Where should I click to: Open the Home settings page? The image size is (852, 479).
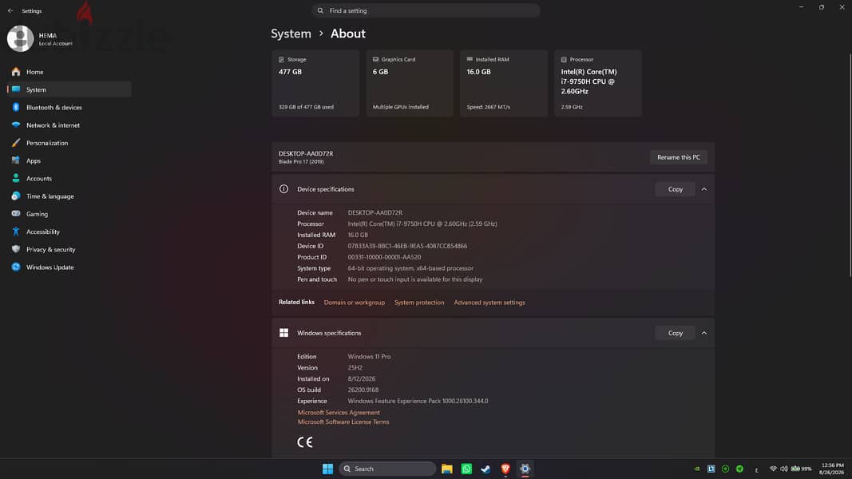coord(69,72)
